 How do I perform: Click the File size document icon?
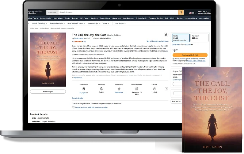[x=155, y=89]
